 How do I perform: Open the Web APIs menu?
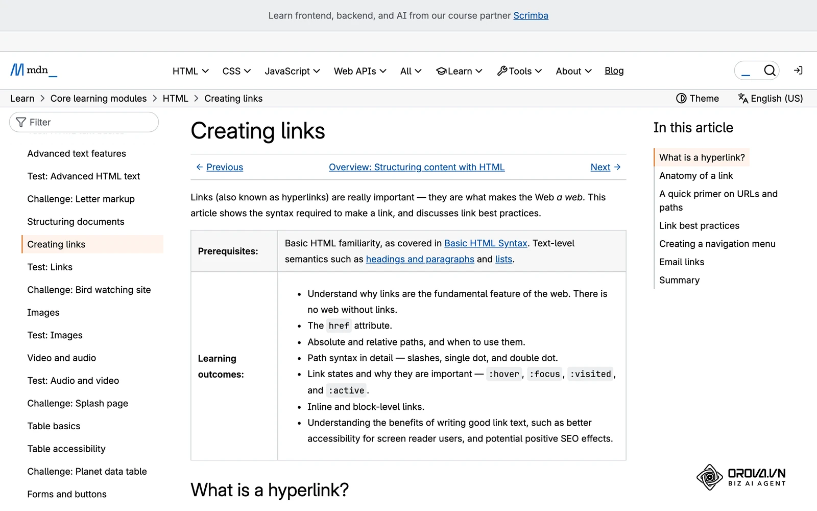click(x=360, y=71)
